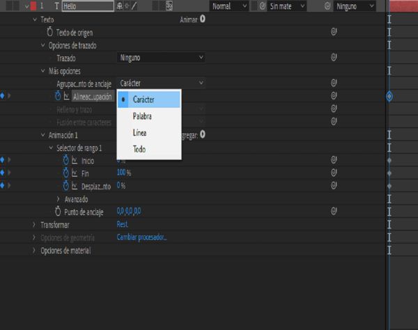This screenshot has width=418, height=330.
Task: Show graph editor for Alineación property
Action: 67,96
